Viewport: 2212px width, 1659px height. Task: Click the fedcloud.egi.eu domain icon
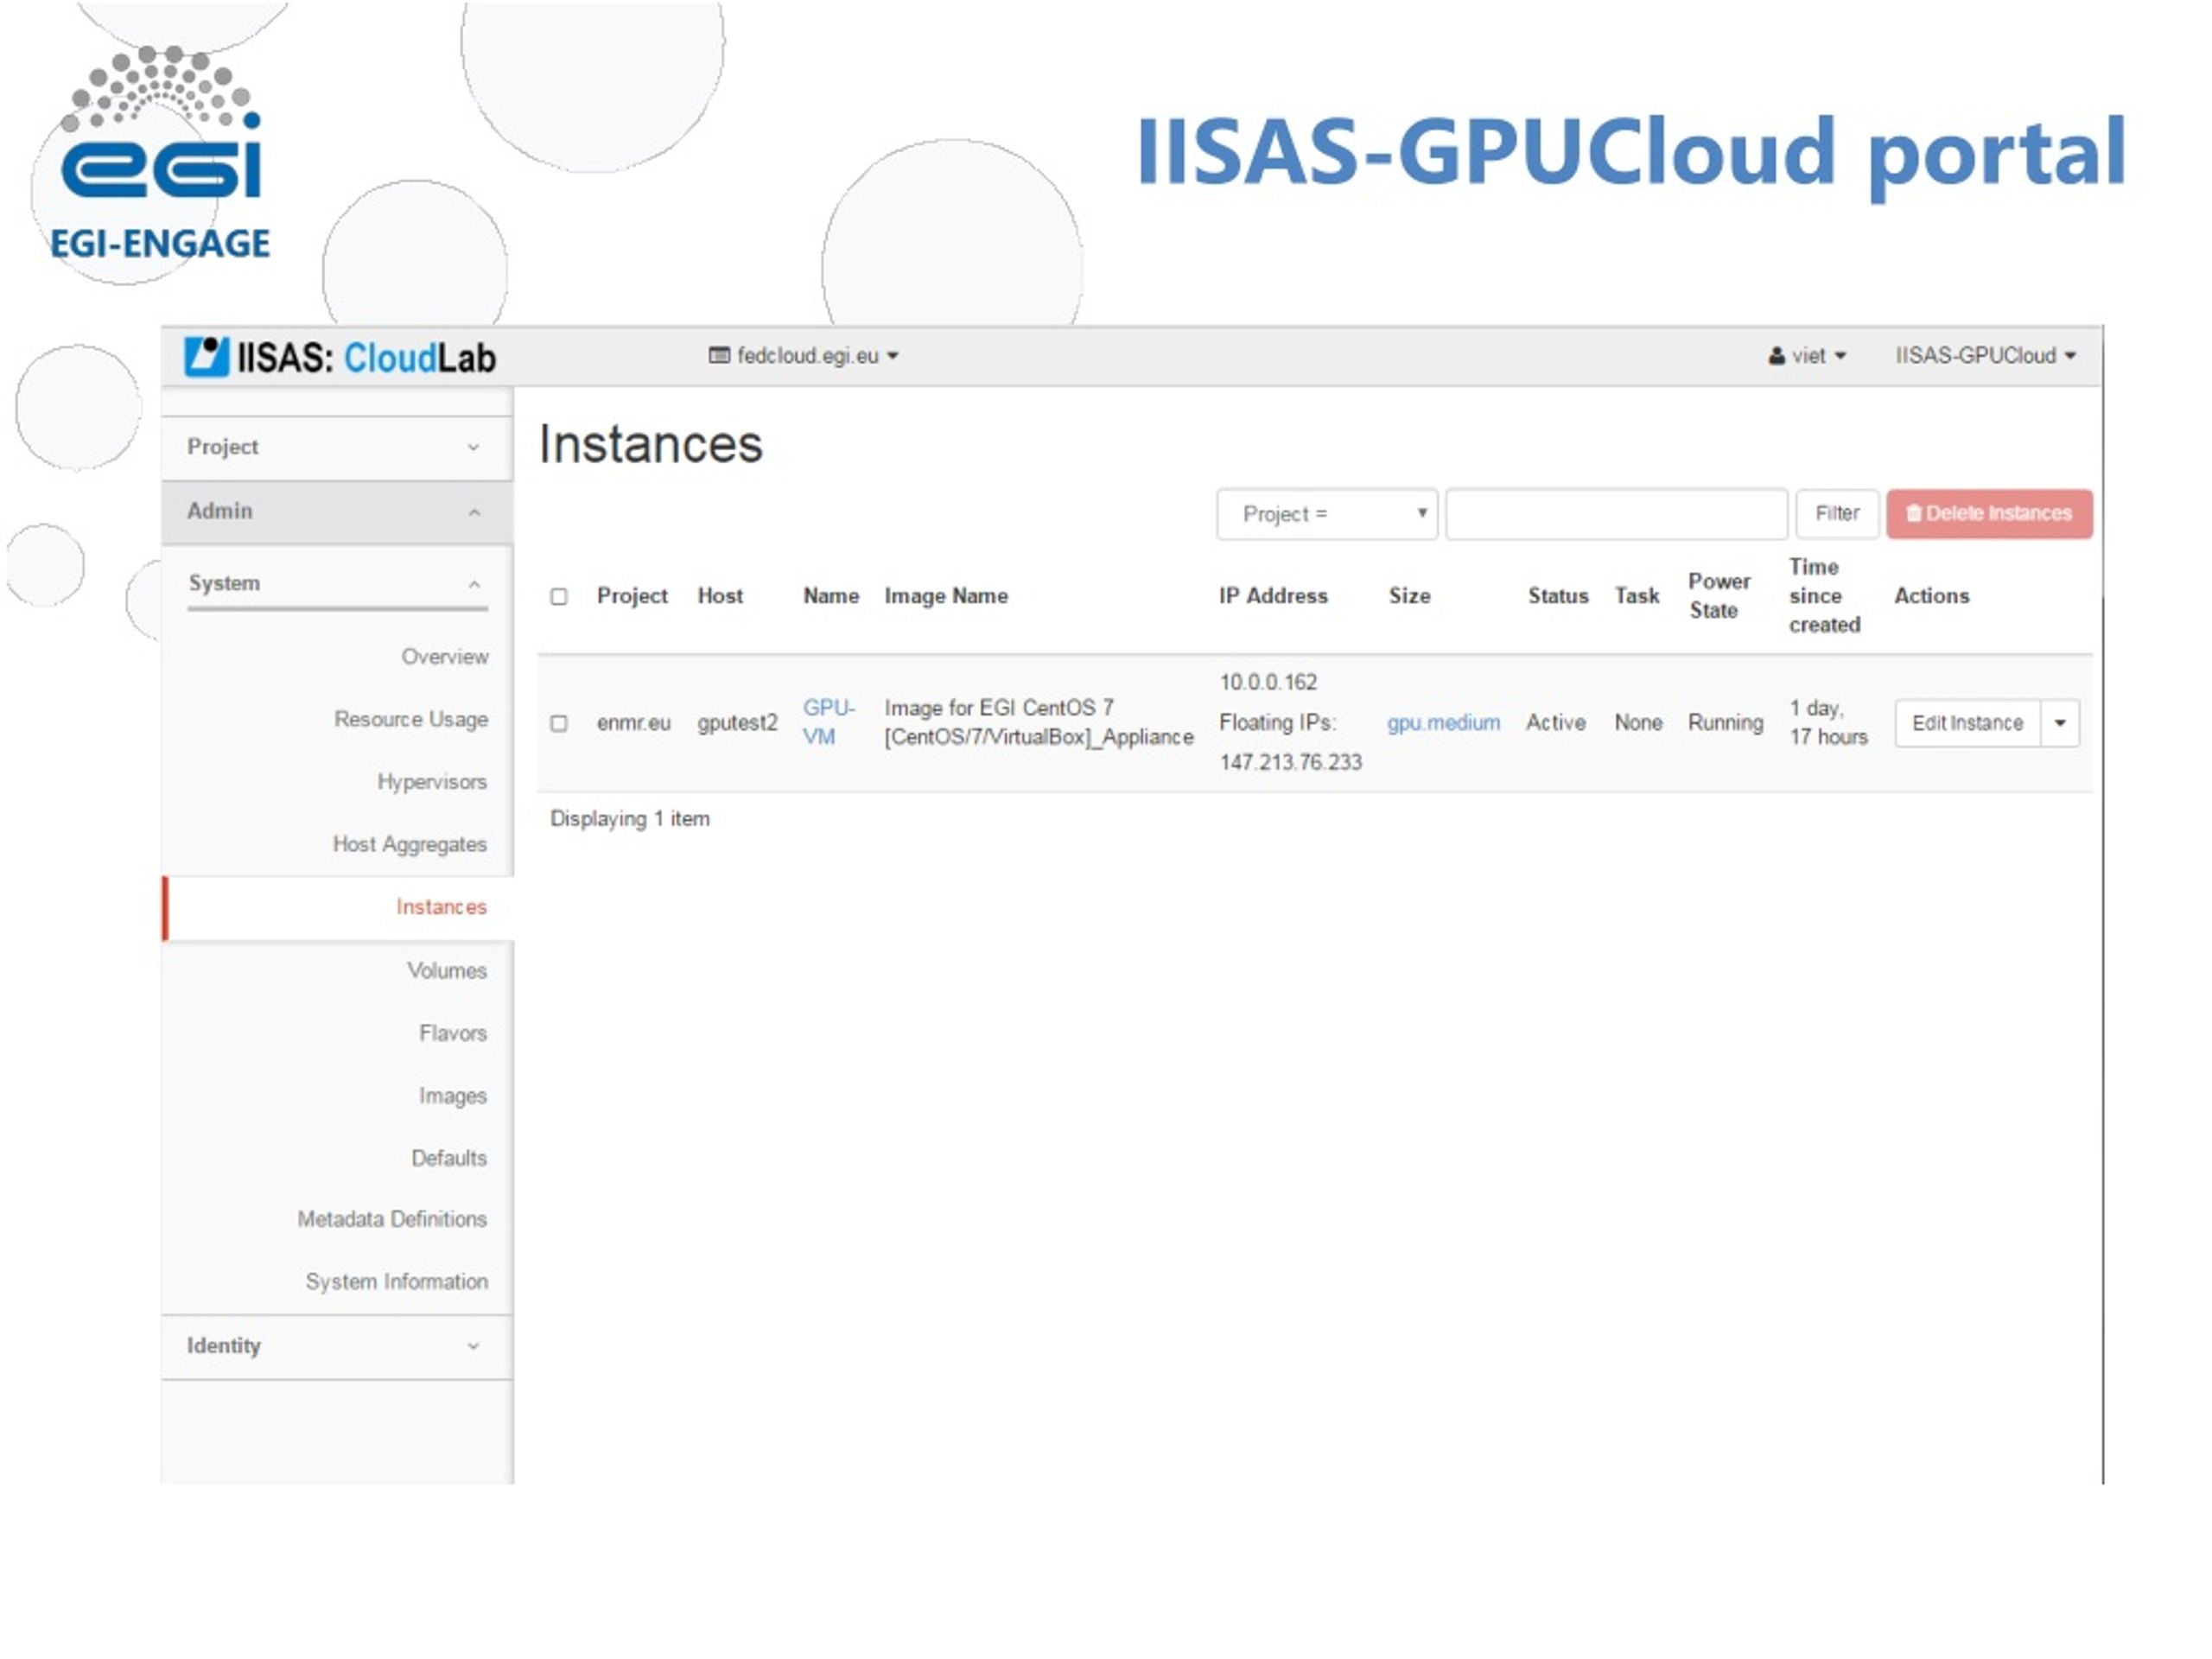719,355
